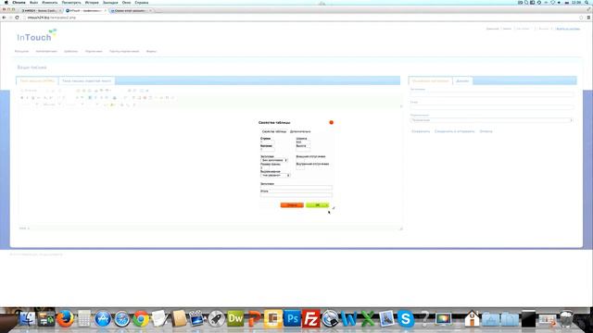The height and width of the screenshot is (333, 593).
Task: Focus the table summary Итоги field
Action: point(296,195)
